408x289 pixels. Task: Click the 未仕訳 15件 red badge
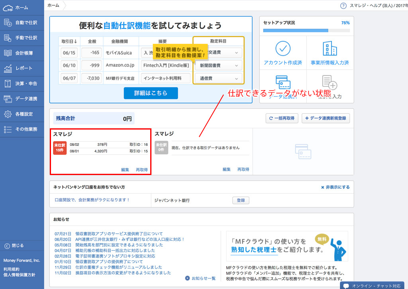point(60,148)
